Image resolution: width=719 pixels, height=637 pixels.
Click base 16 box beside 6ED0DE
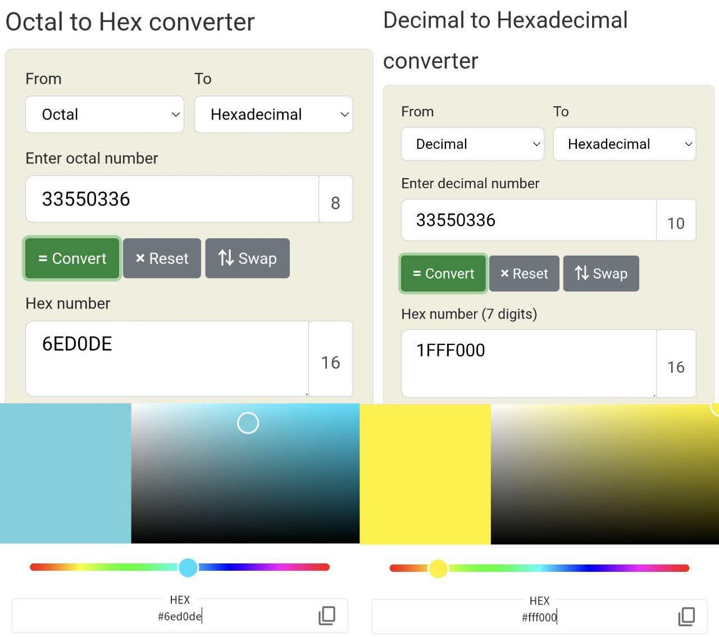(x=331, y=358)
